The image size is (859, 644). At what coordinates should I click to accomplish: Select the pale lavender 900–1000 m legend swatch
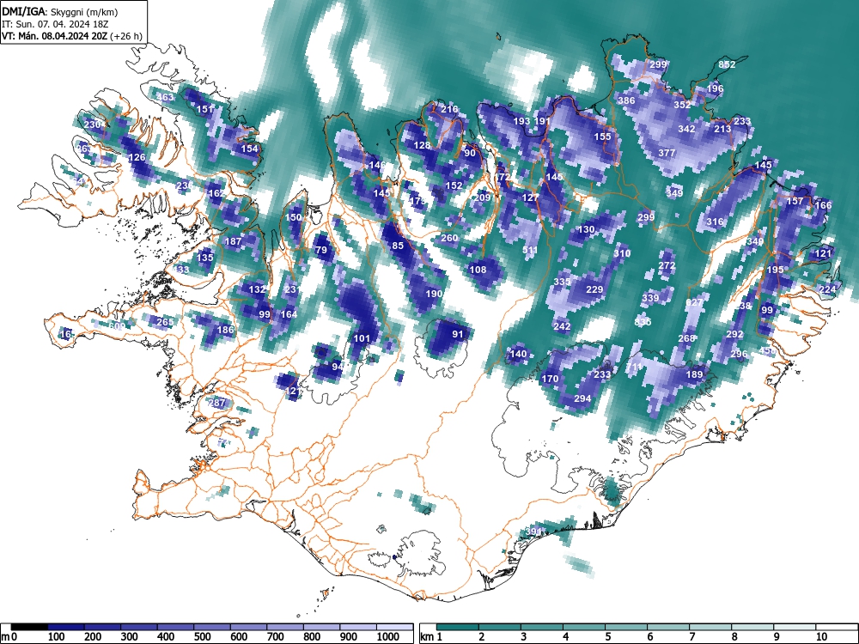(x=358, y=627)
